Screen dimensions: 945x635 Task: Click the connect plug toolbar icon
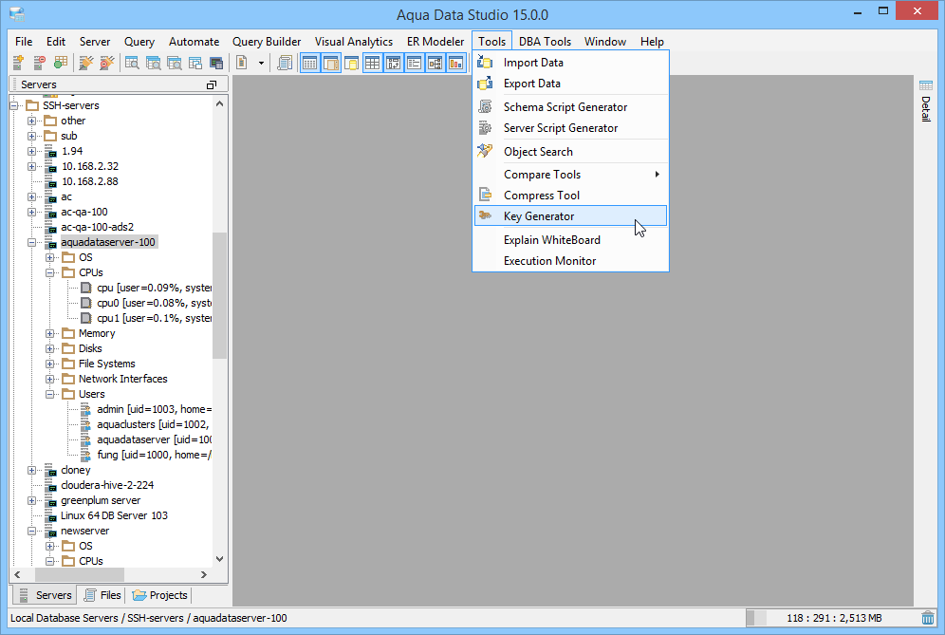[x=86, y=62]
